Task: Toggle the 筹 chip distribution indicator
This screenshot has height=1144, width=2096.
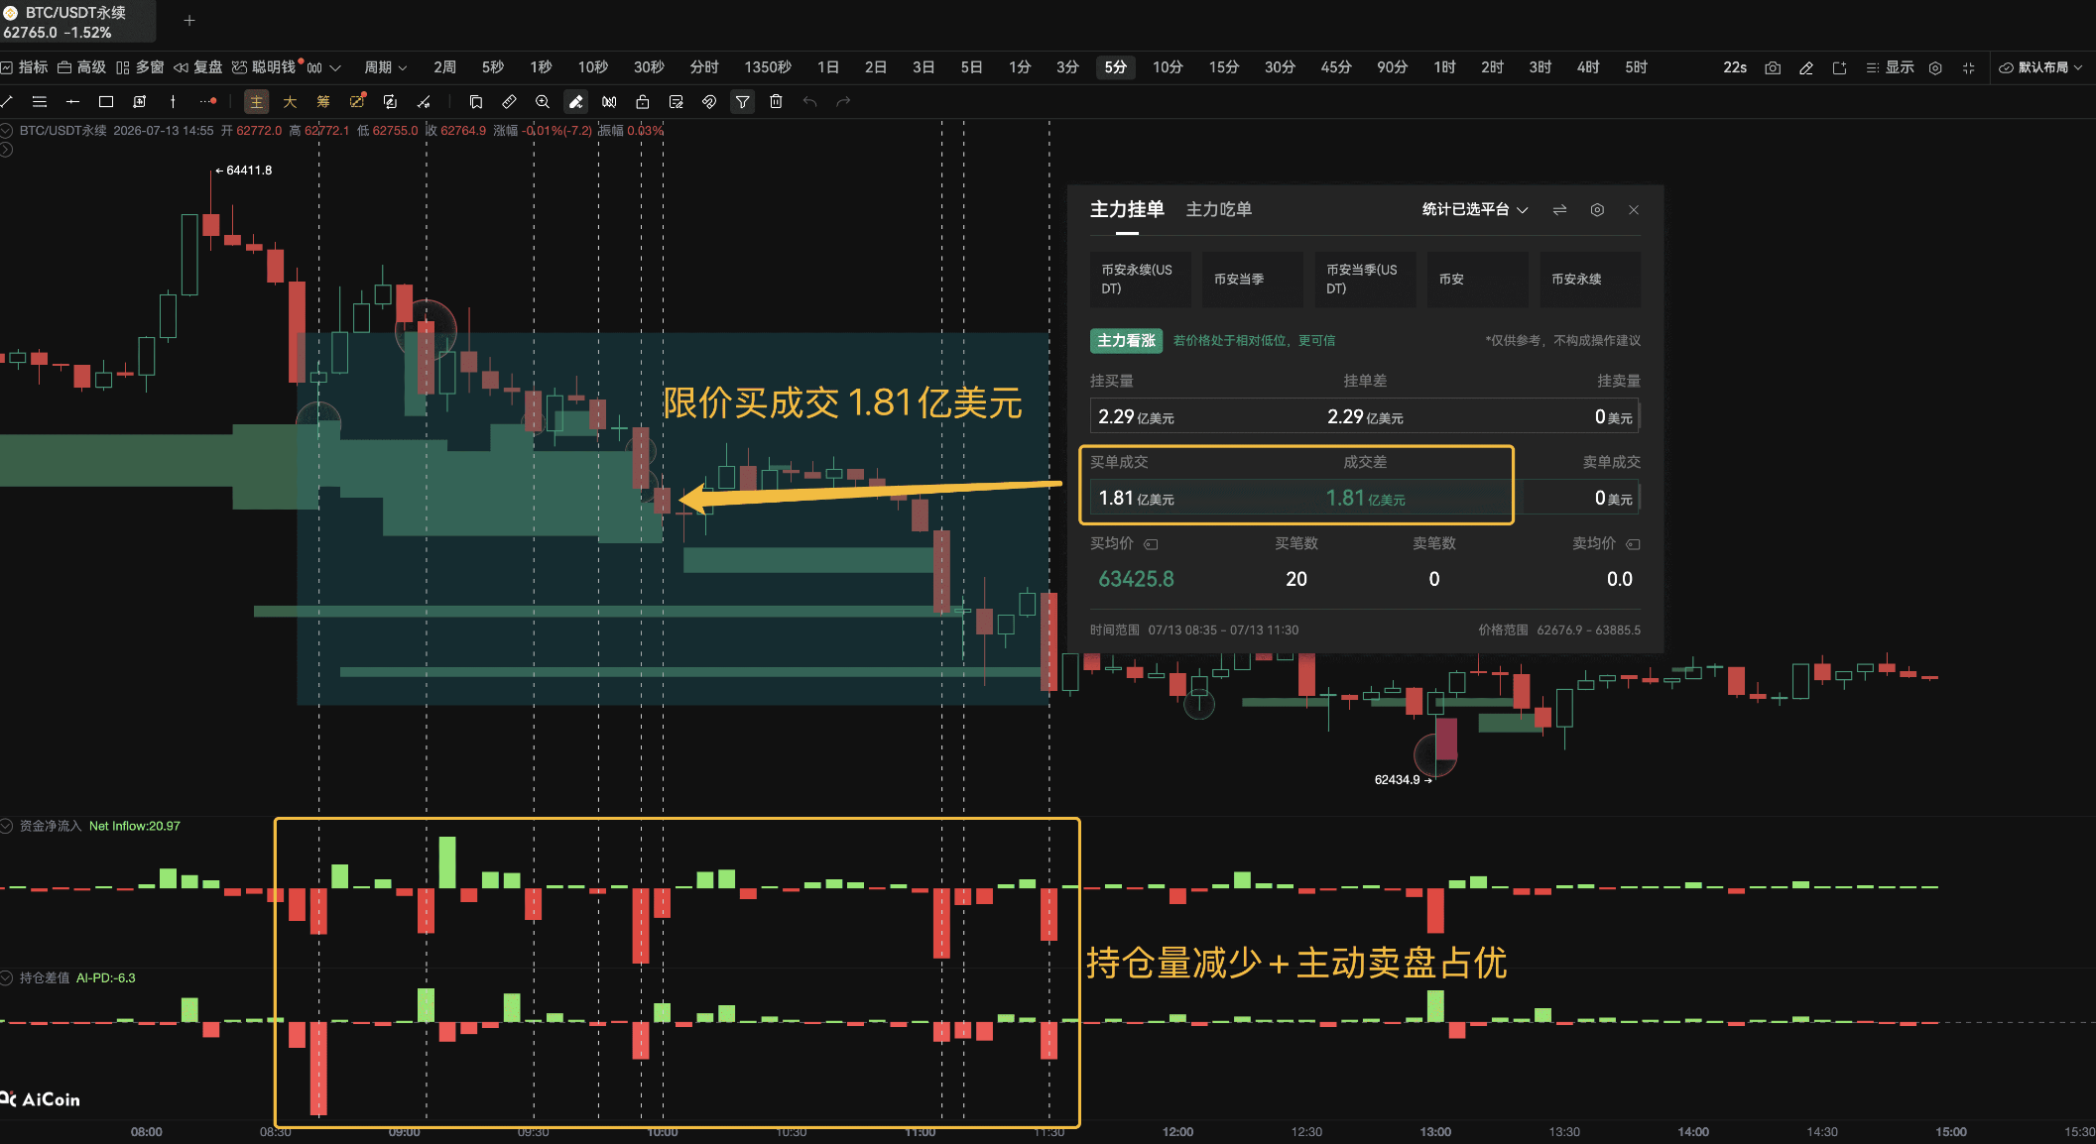Action: (x=323, y=102)
